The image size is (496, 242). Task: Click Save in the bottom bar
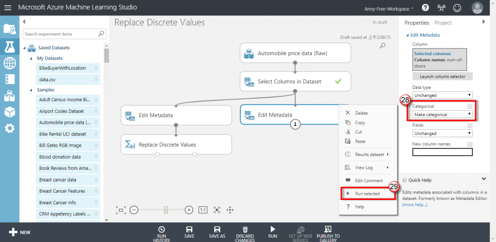pos(189,232)
